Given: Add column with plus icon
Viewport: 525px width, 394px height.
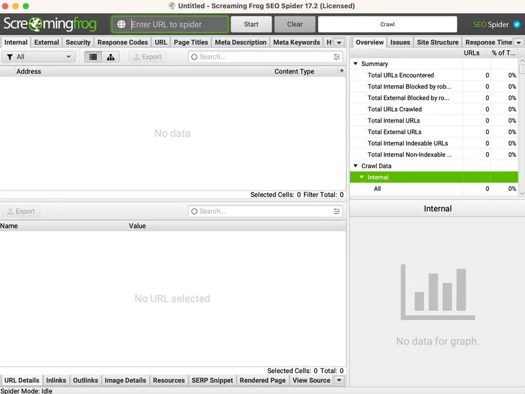Looking at the screenshot, I should point(341,71).
